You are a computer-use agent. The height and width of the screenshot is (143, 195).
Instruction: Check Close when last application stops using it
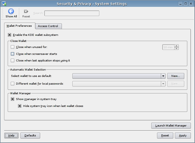(13, 60)
